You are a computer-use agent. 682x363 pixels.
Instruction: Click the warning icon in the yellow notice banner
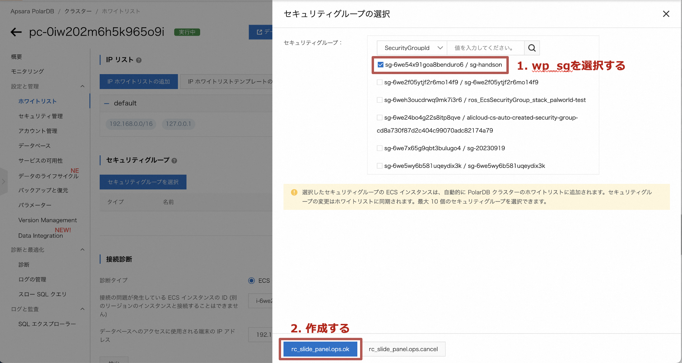294,192
